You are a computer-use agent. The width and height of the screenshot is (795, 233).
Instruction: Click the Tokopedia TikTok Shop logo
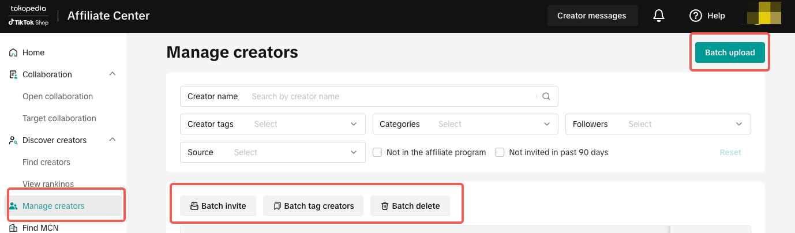point(28,16)
